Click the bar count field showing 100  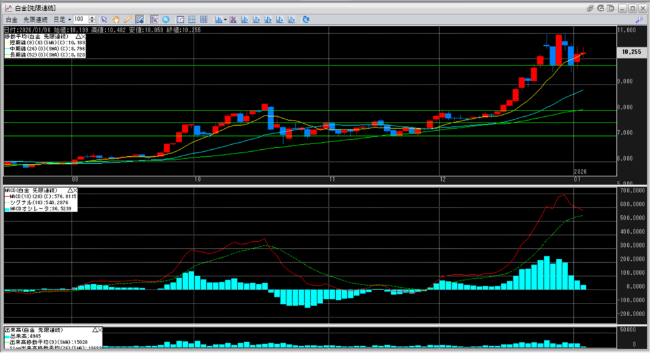[x=81, y=20]
